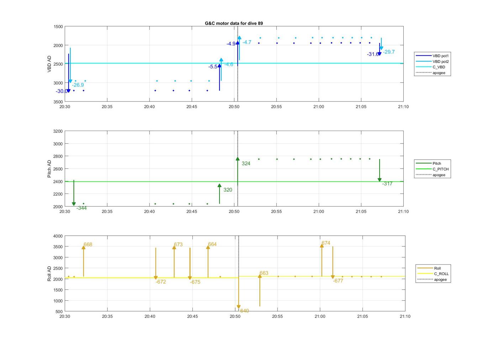Click the 'VBD AD' y-axis label
The height and width of the screenshot is (350, 498).
click(x=49, y=64)
